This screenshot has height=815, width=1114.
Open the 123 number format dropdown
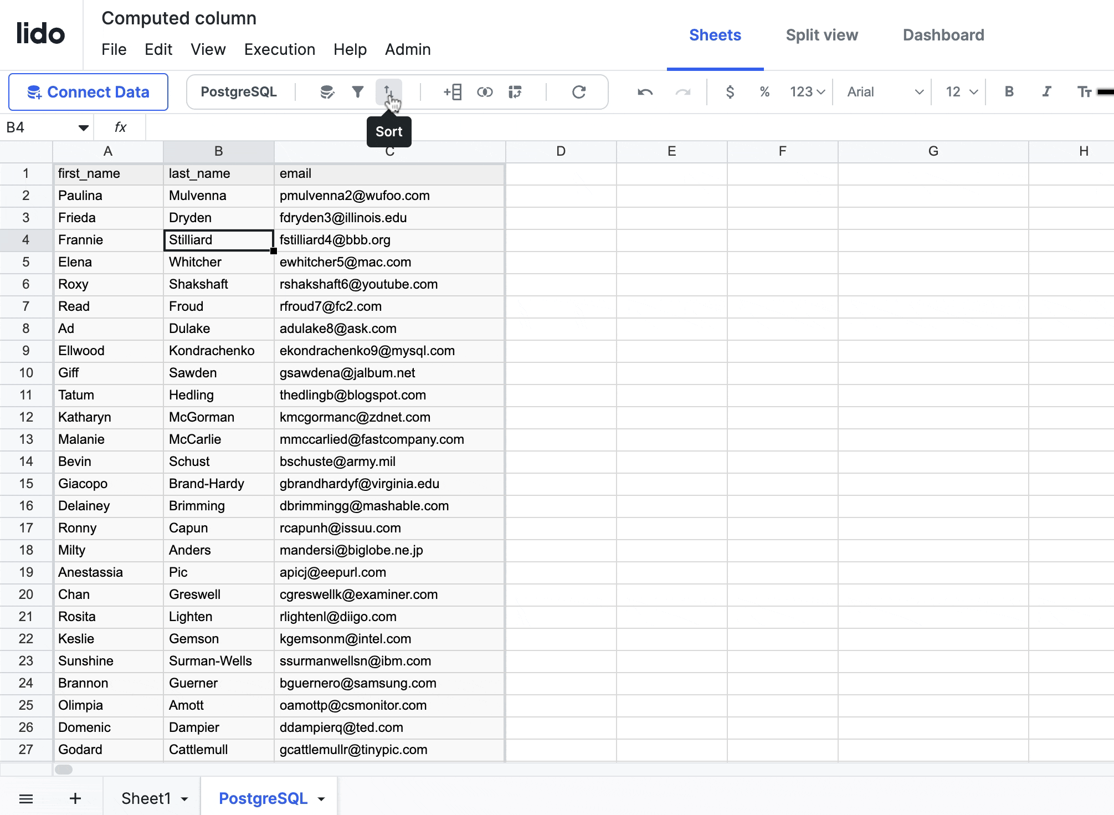click(807, 92)
